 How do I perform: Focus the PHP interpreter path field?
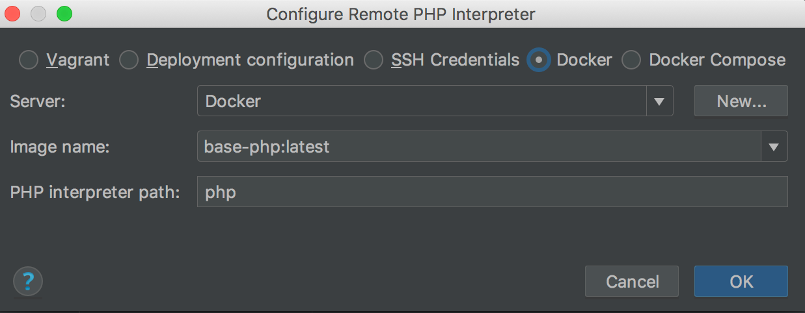[492, 192]
